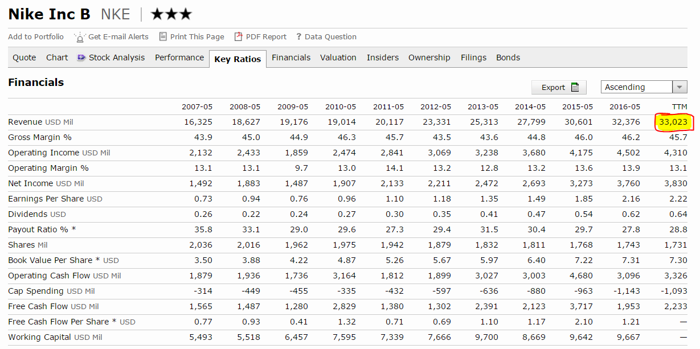Click the three-star rating icon

coord(171,14)
